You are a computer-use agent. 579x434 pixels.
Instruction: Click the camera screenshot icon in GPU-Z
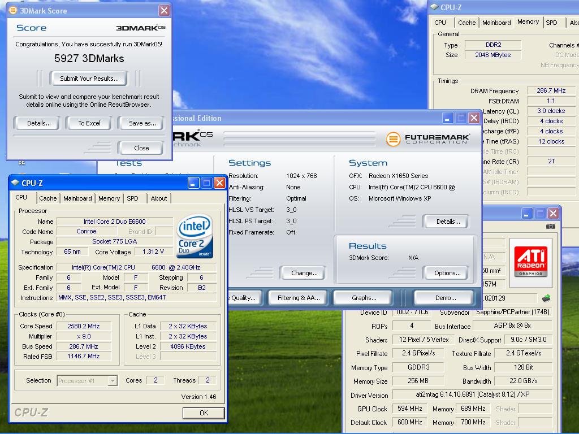[550, 226]
